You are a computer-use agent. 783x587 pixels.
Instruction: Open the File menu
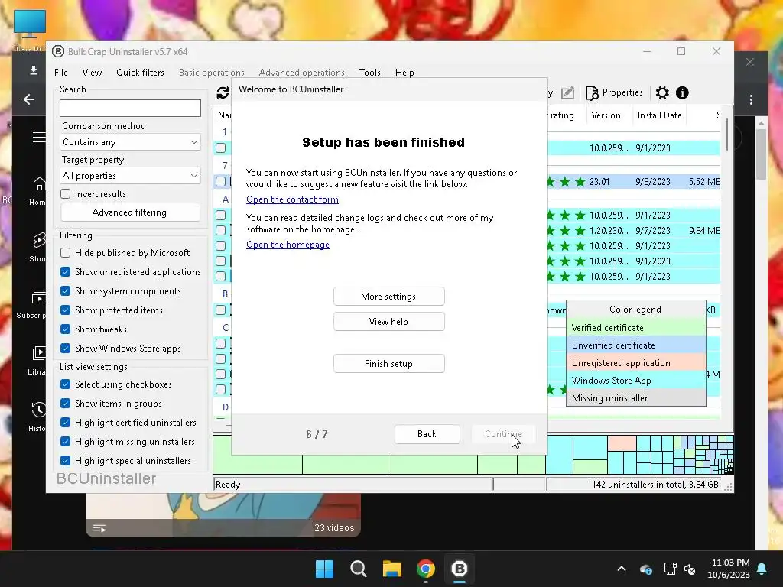point(61,73)
